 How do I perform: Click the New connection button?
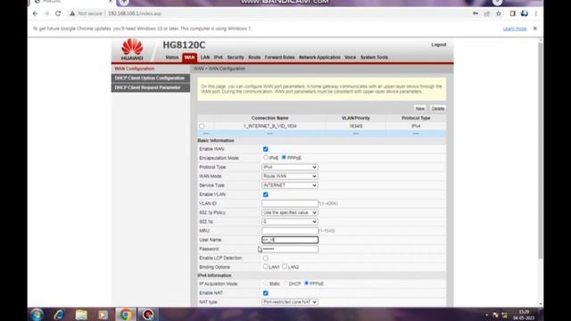[420, 109]
